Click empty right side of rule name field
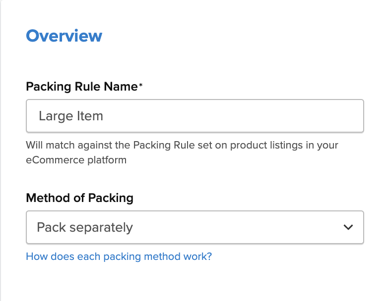Image resolution: width=387 pixels, height=301 pixels. 298,116
